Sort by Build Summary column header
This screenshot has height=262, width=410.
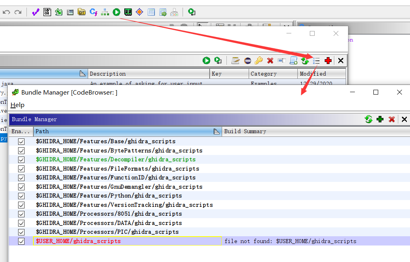(316, 131)
